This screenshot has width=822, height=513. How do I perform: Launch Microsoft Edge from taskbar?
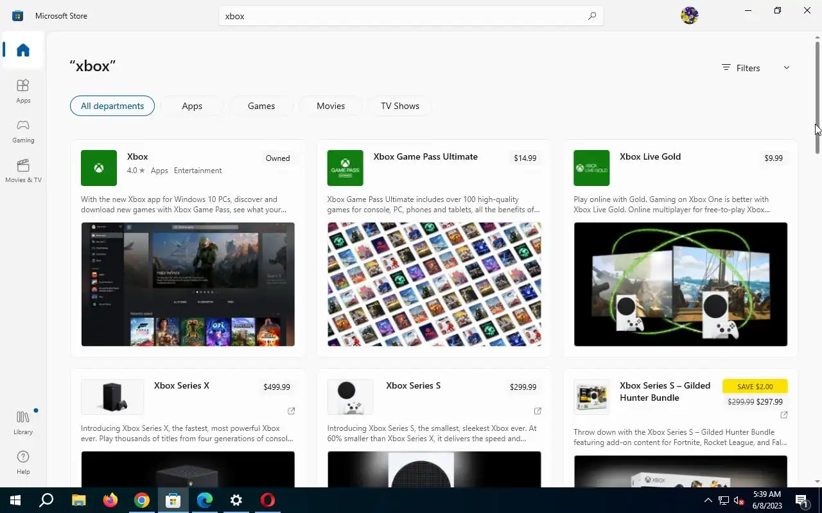click(x=205, y=500)
